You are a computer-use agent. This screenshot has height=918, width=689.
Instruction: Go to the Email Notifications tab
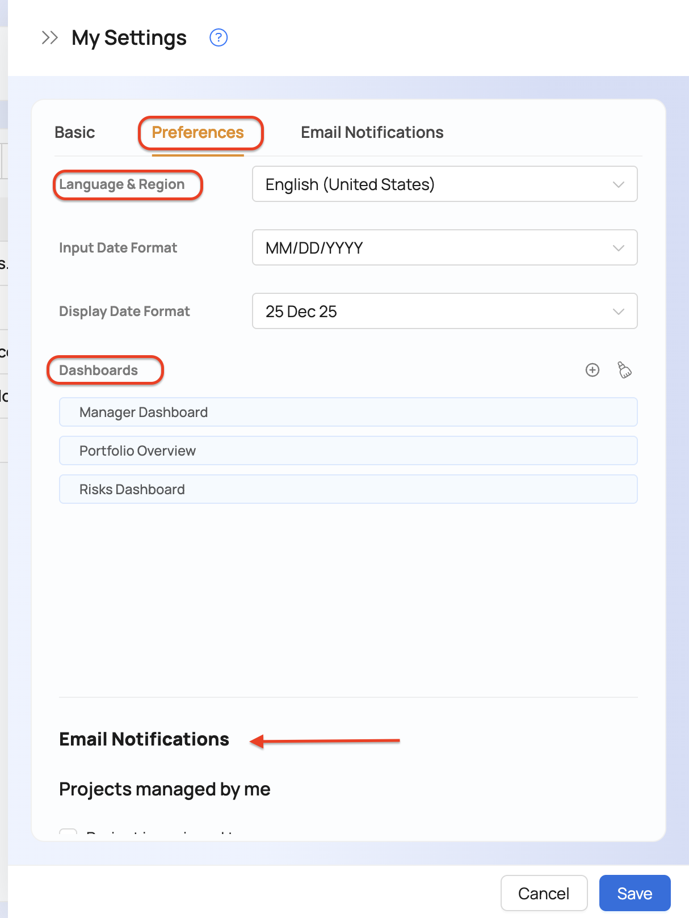[x=372, y=133]
